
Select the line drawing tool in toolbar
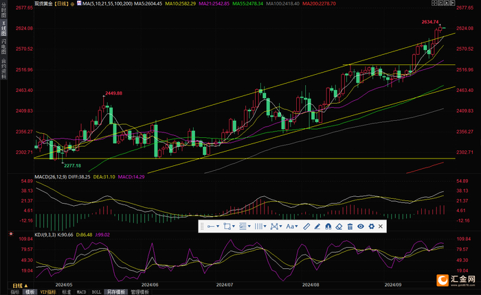[x=211, y=226]
